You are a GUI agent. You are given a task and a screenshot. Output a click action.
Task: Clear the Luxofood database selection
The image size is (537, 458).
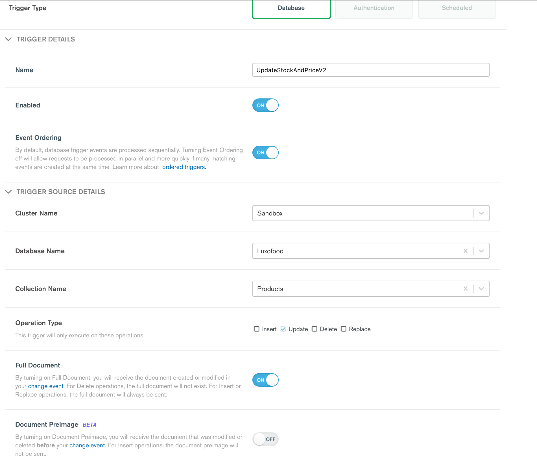click(x=466, y=251)
